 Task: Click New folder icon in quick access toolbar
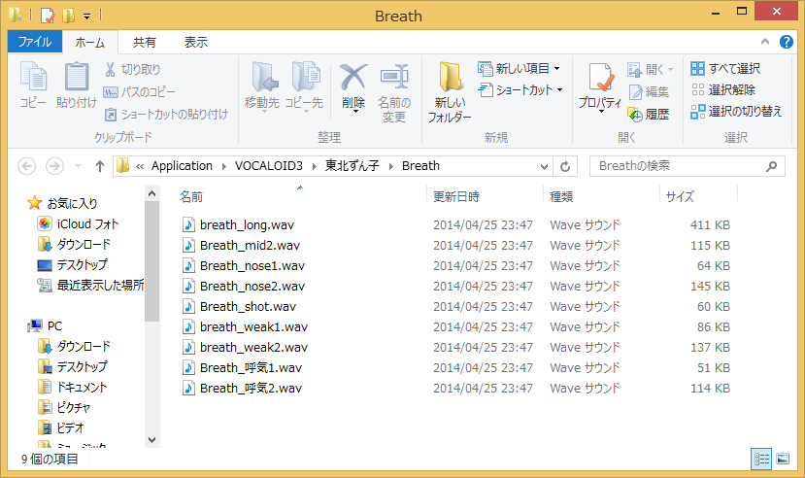[68, 16]
